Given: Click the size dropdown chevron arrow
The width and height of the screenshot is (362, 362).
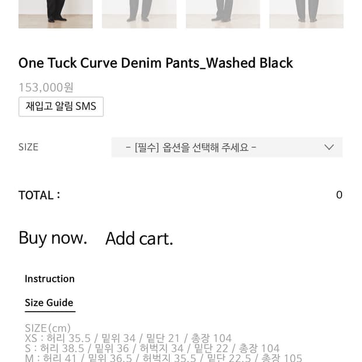Looking at the screenshot, I should [x=329, y=147].
